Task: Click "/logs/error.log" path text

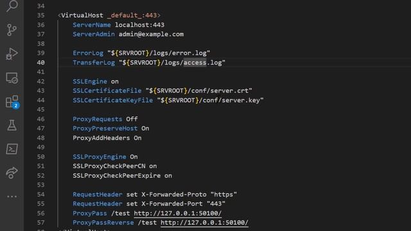Action: click(178, 53)
